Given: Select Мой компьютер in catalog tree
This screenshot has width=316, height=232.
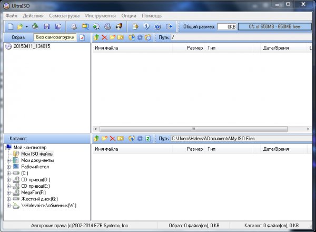Looking at the screenshot, I should click(30, 148).
